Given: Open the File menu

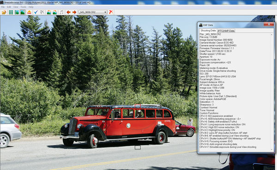Looking at the screenshot, I should click(3, 7).
